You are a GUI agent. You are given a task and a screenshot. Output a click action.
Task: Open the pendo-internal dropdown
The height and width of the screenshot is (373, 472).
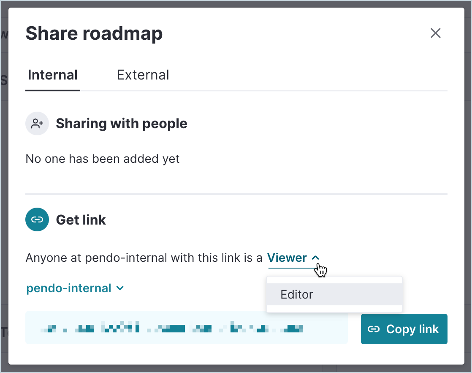click(x=75, y=288)
